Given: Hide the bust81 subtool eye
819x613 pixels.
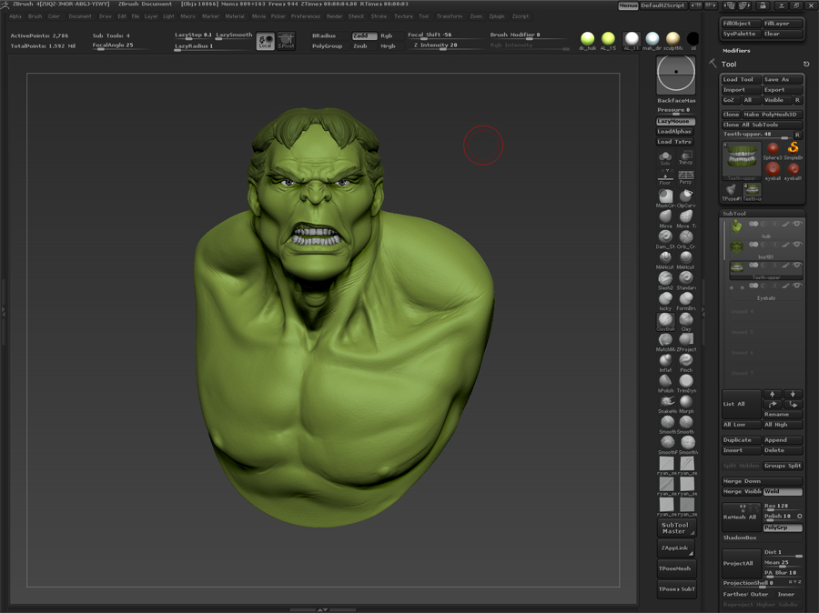Looking at the screenshot, I should point(796,245).
